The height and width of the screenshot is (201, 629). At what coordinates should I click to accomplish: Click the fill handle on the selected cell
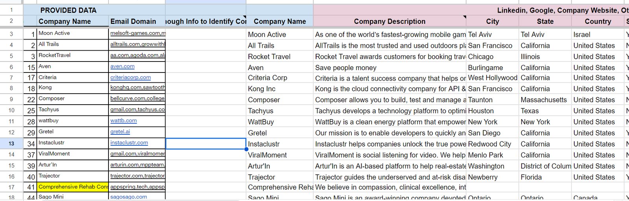(x=246, y=149)
